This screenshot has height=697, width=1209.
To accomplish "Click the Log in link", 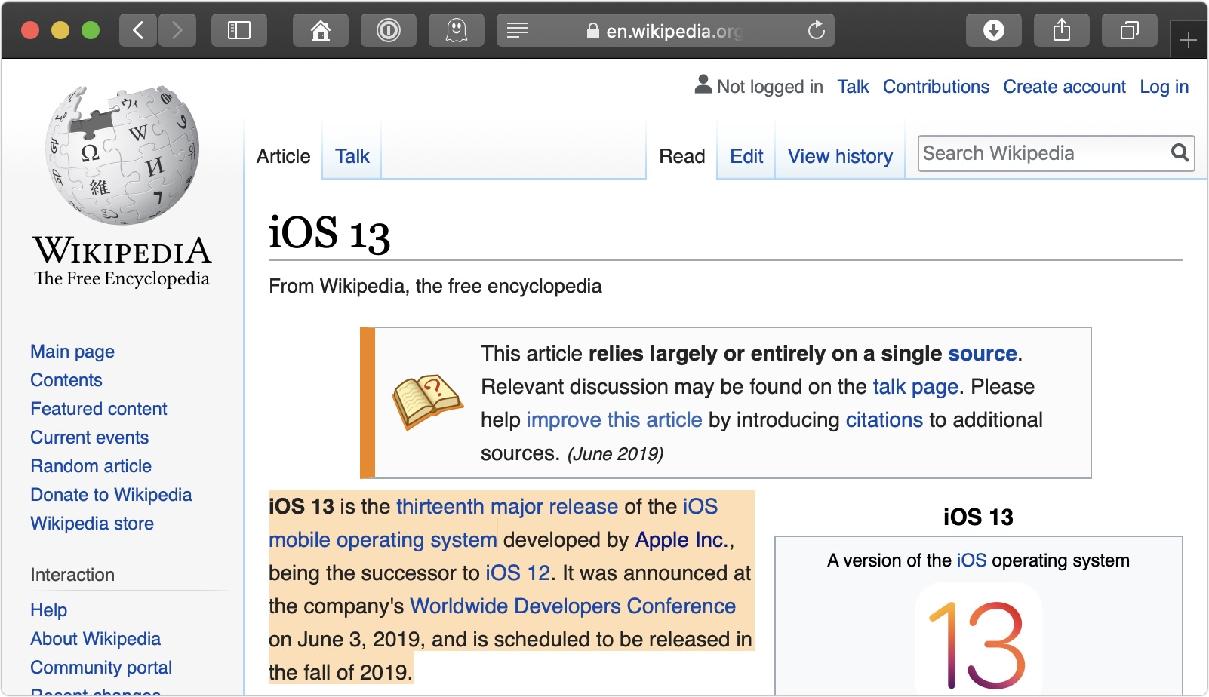I will click(1164, 87).
